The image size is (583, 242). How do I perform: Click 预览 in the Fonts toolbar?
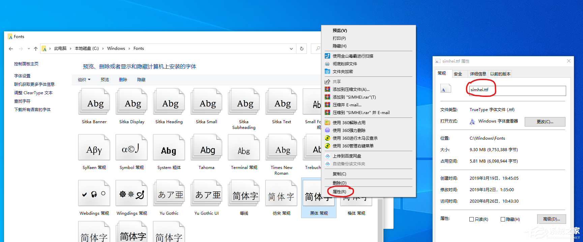pyautogui.click(x=105, y=80)
